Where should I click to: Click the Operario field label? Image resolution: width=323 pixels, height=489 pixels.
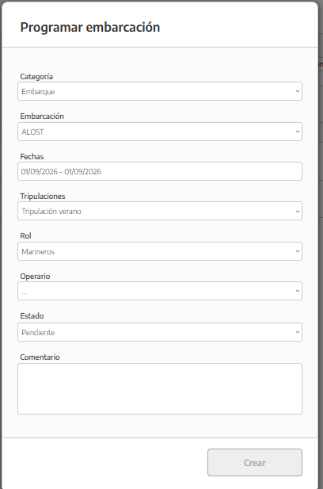(35, 277)
